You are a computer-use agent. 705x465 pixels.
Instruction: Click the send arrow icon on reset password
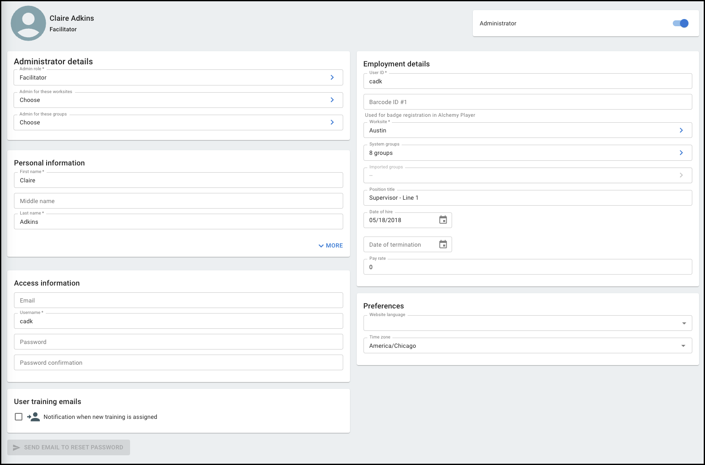coord(17,448)
